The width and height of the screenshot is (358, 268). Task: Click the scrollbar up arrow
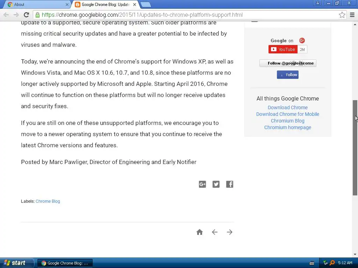coord(355,24)
